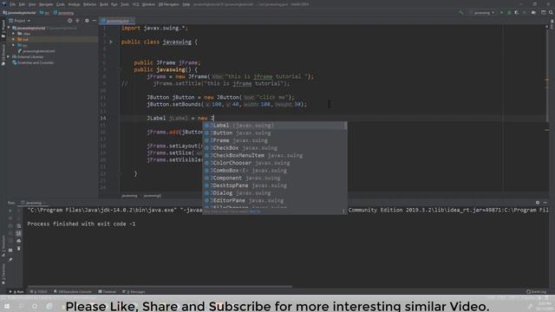The width and height of the screenshot is (555, 312).
Task: Open Event Log in status bar
Action: (537, 292)
